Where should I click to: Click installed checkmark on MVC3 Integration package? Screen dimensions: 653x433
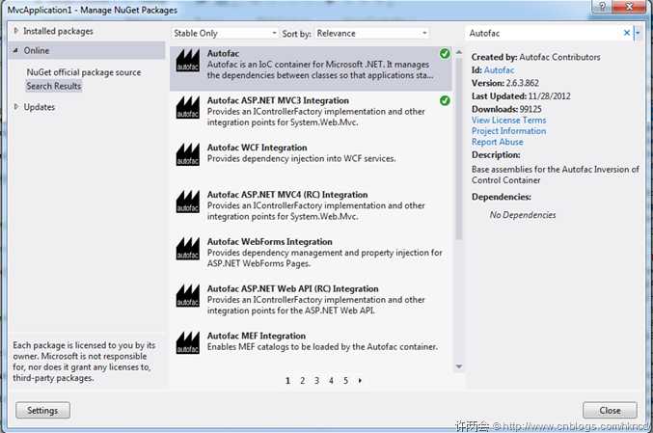(445, 100)
